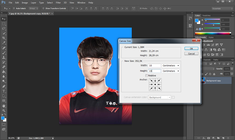Select the Dodge tool
The height and width of the screenshot is (140, 235).
point(4,81)
